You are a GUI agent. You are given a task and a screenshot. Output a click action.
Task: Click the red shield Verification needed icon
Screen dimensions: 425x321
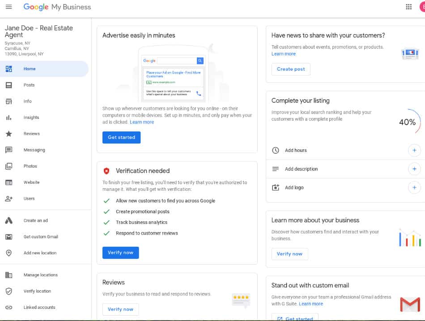[106, 171]
